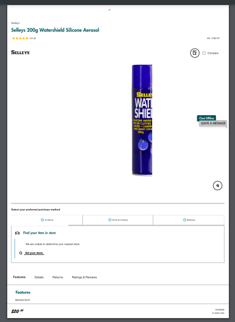Click the add to list icon
Screen dimensions: 235x322
click(195, 53)
